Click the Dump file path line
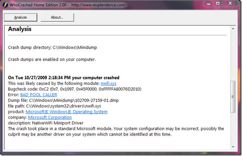Image resolution: width=242 pixels, height=156 pixels. click(63, 100)
